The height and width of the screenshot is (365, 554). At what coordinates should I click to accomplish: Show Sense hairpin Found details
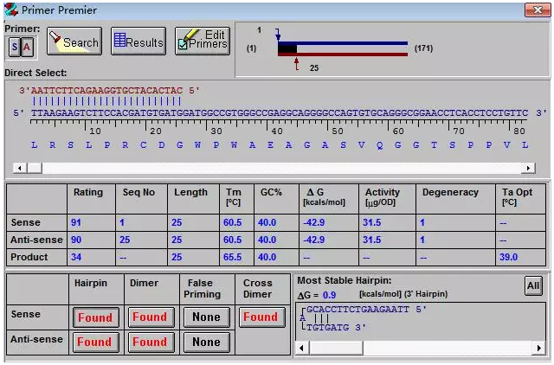tap(95, 317)
